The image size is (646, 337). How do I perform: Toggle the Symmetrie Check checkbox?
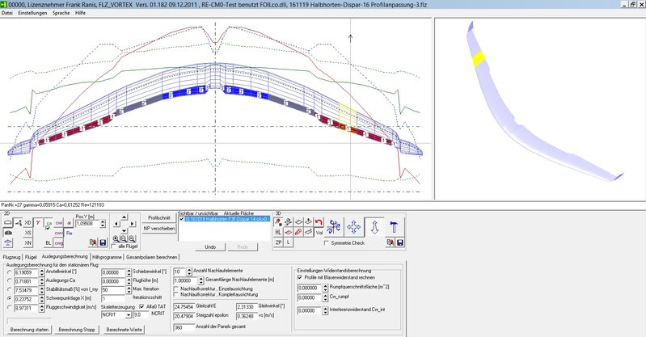tap(326, 242)
